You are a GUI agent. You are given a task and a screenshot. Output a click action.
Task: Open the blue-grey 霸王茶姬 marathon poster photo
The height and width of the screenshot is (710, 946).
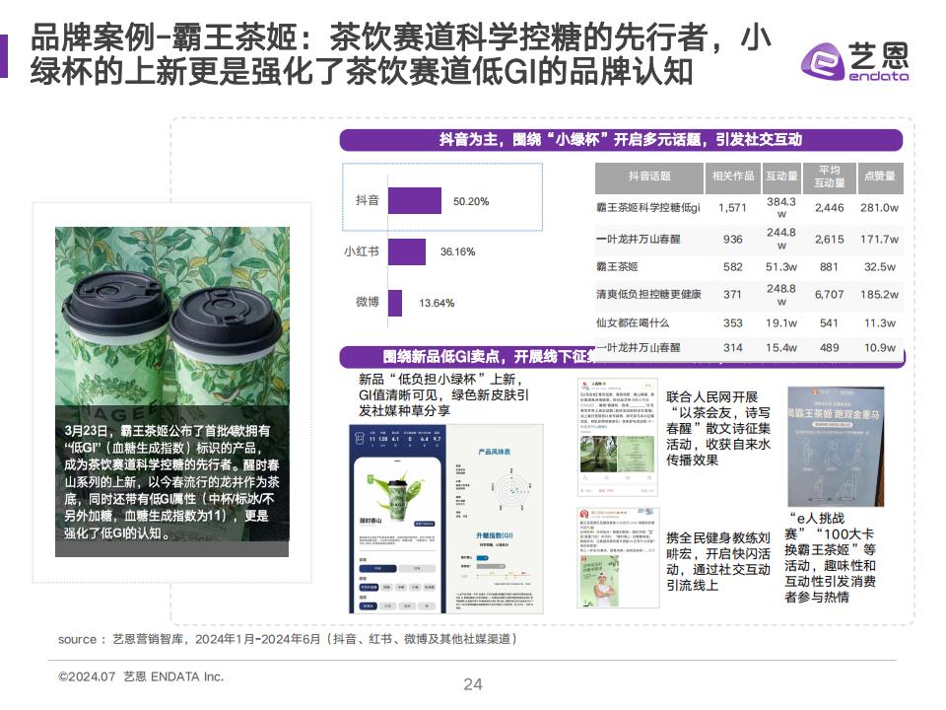coord(836,447)
